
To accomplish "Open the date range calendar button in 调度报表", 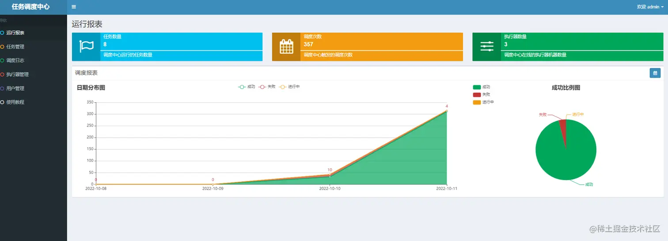I will coord(655,73).
